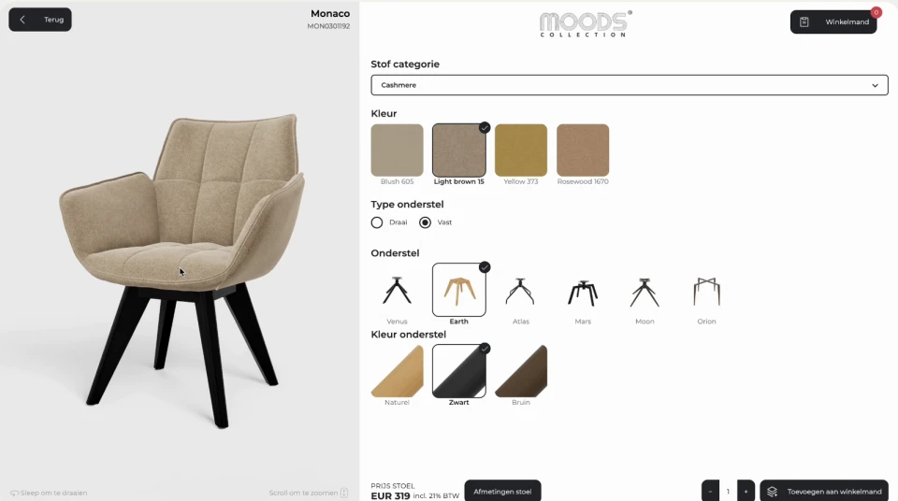Choose the Yellow 373 fabric swatch
The height and width of the screenshot is (501, 898).
tap(521, 150)
